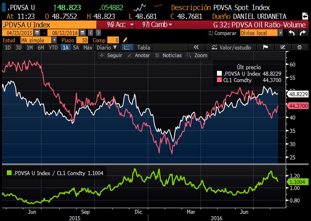Activate the Anotar annotation tool

coord(139,56)
